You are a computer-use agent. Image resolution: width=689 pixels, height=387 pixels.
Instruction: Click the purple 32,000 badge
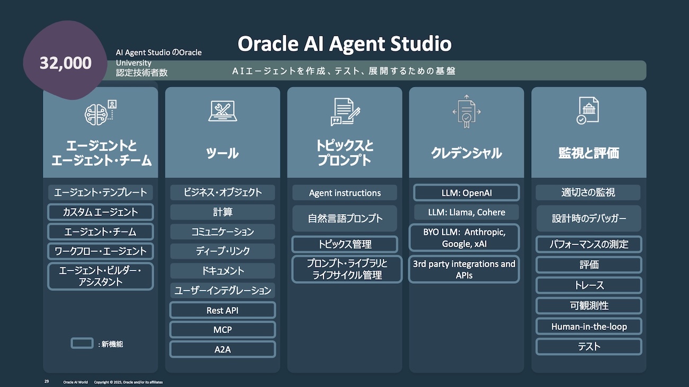pyautogui.click(x=65, y=62)
